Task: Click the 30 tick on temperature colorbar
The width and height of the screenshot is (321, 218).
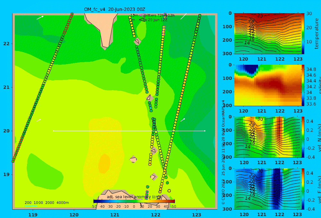Action: click(309, 14)
